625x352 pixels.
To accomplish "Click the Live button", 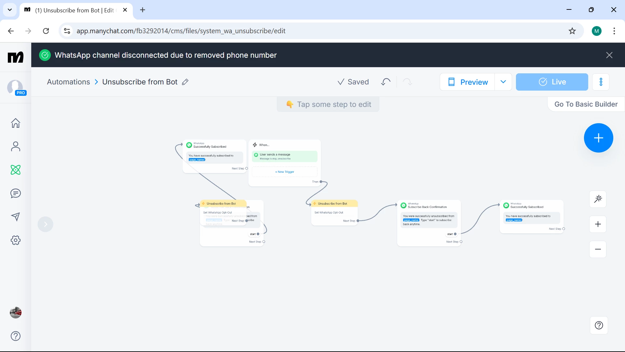I will point(552,82).
